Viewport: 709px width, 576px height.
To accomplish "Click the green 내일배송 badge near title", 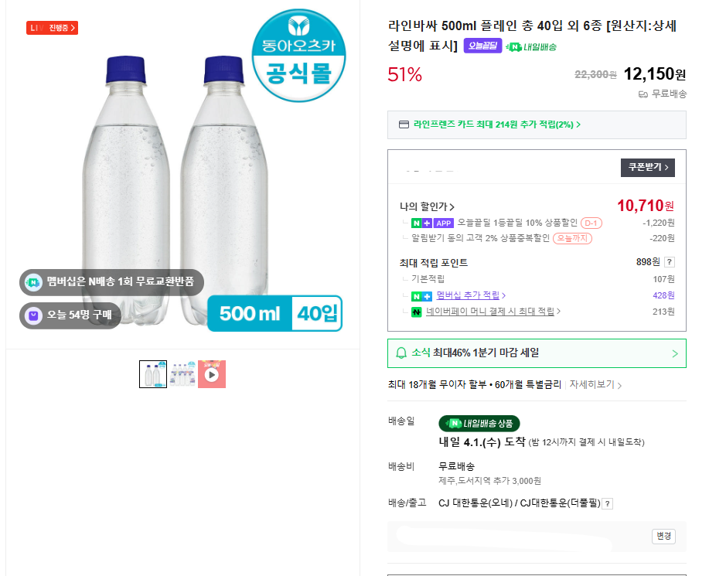I will (531, 46).
